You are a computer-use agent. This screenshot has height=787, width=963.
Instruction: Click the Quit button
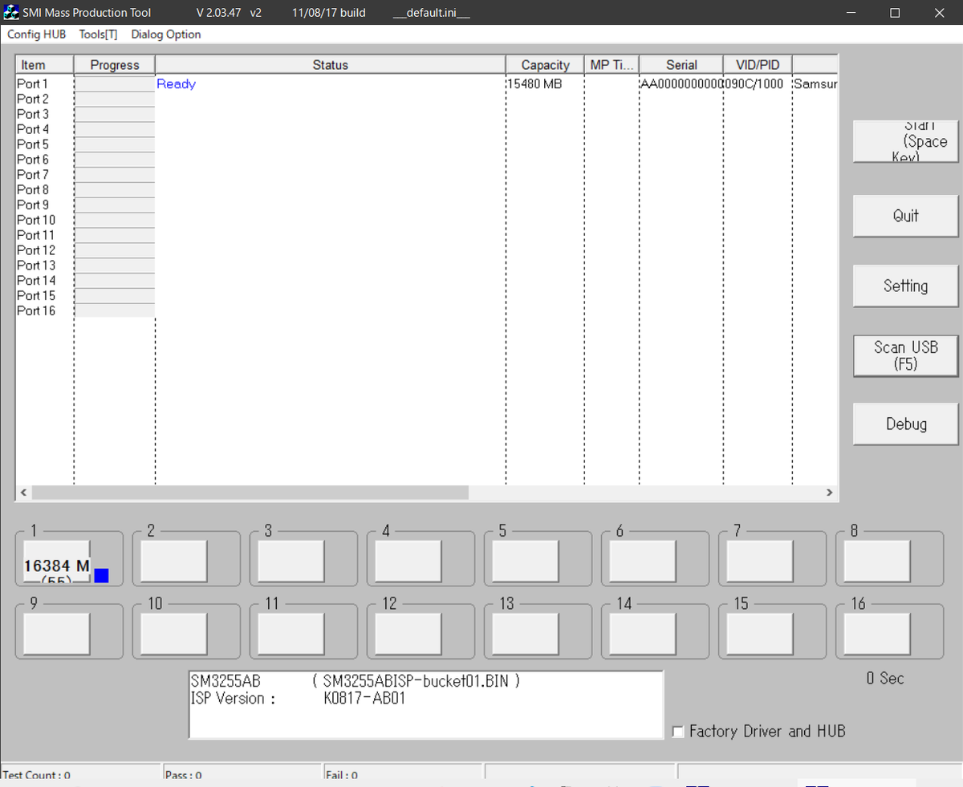click(905, 216)
